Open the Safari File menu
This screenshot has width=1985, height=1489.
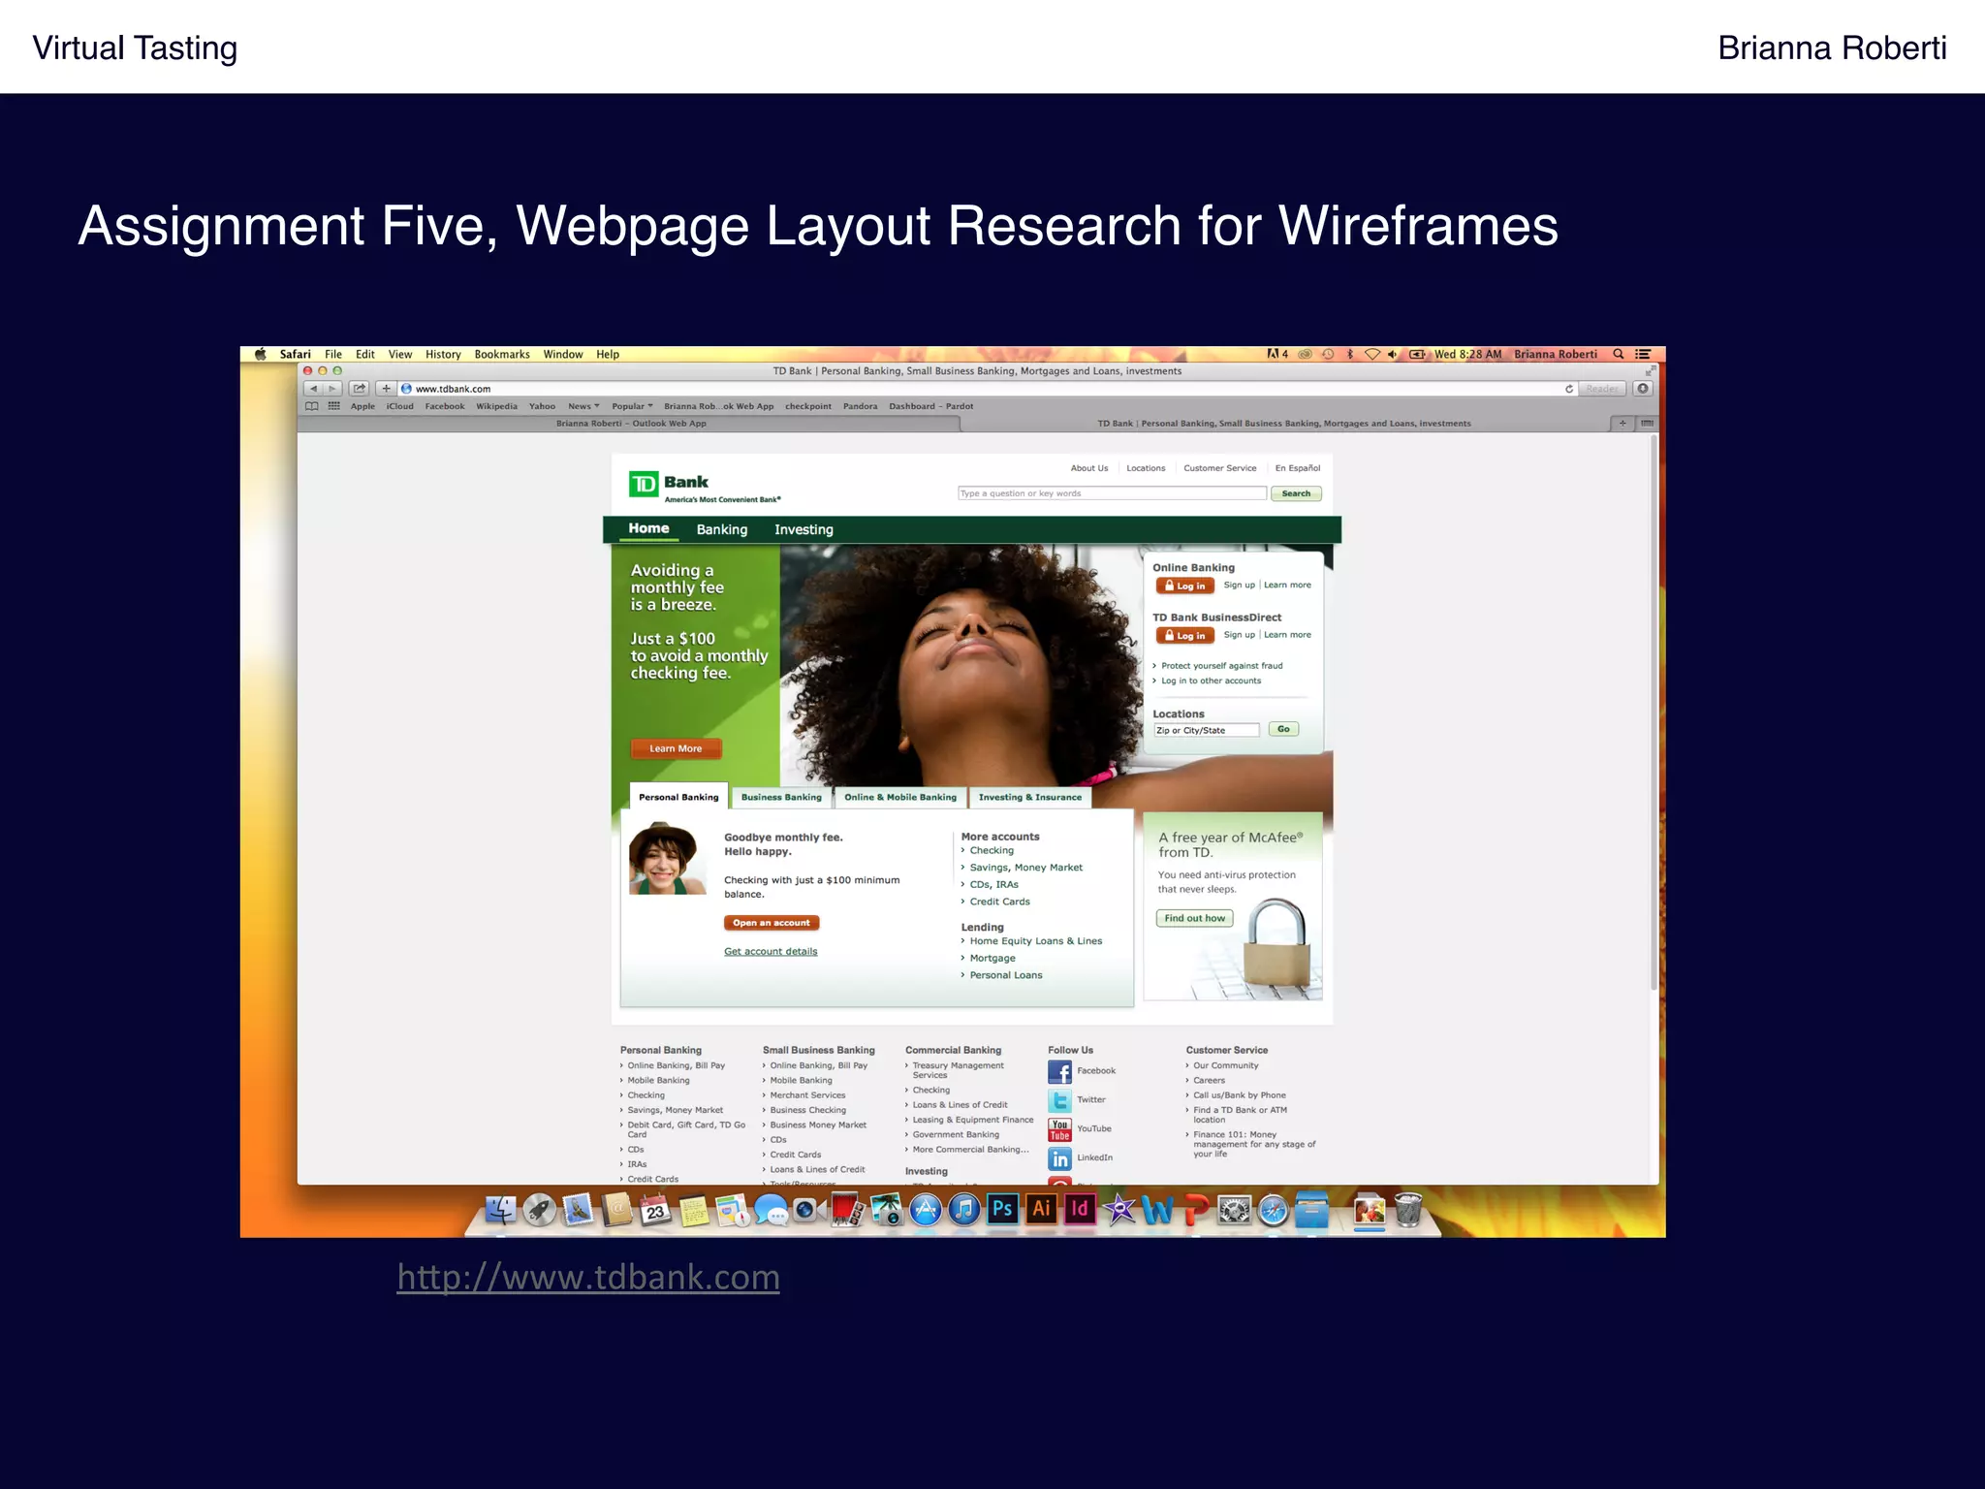[x=333, y=354]
